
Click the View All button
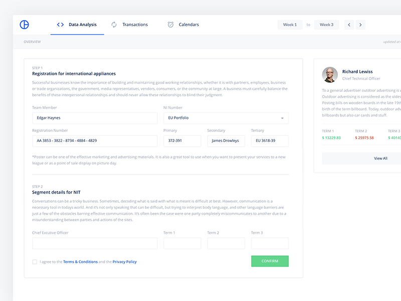tap(380, 159)
